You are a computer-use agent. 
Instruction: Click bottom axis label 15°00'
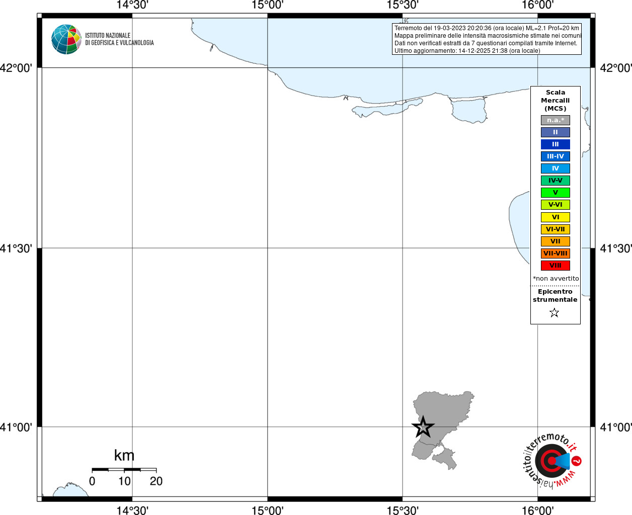click(x=268, y=510)
